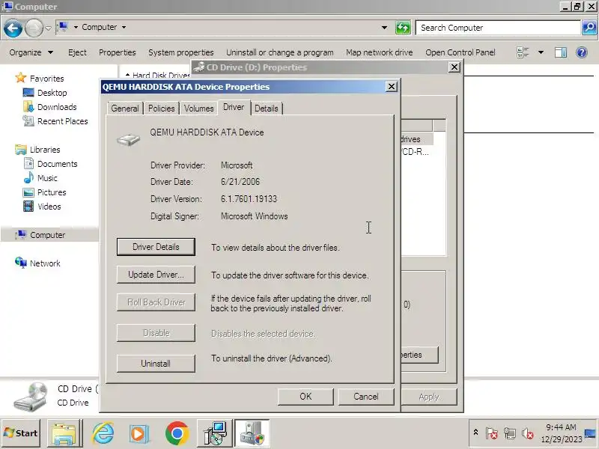
Task: Open the address bar history dropdown
Action: pos(384,28)
